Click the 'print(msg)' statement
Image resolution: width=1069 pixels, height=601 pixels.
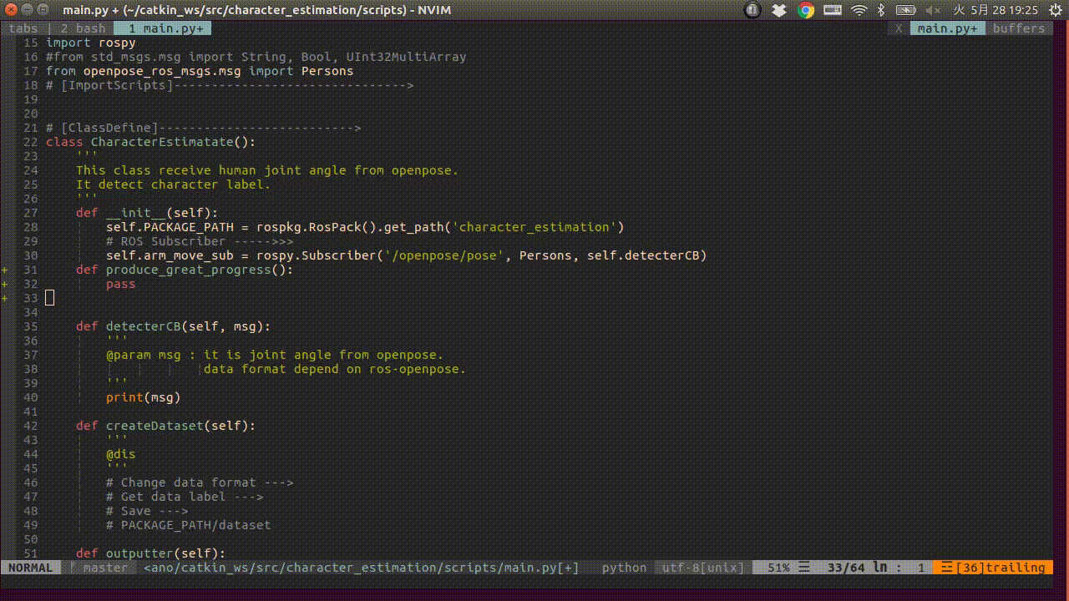pos(143,397)
